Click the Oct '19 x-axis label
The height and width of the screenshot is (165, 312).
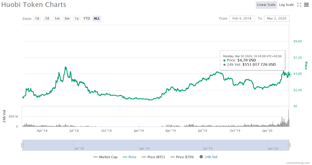pos(235,131)
